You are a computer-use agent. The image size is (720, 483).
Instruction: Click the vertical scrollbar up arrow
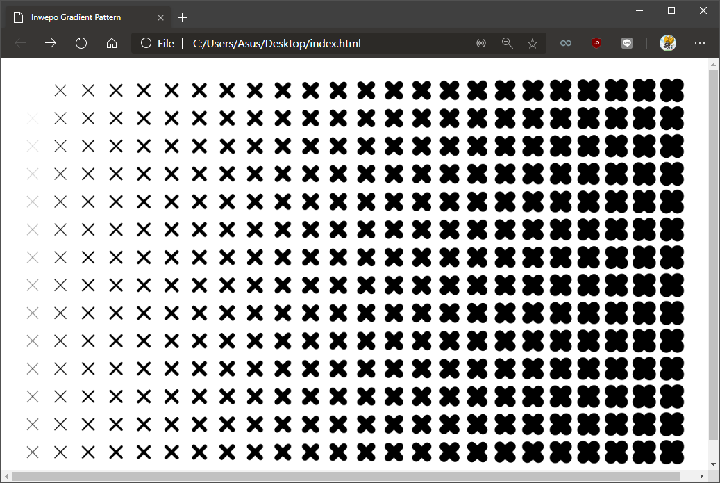tap(713, 63)
